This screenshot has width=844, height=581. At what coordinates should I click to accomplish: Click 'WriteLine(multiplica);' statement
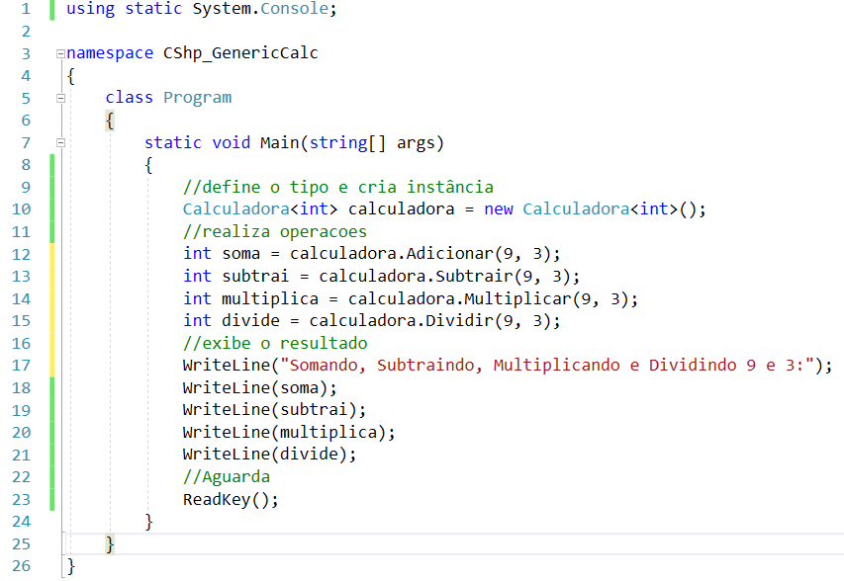[289, 433]
